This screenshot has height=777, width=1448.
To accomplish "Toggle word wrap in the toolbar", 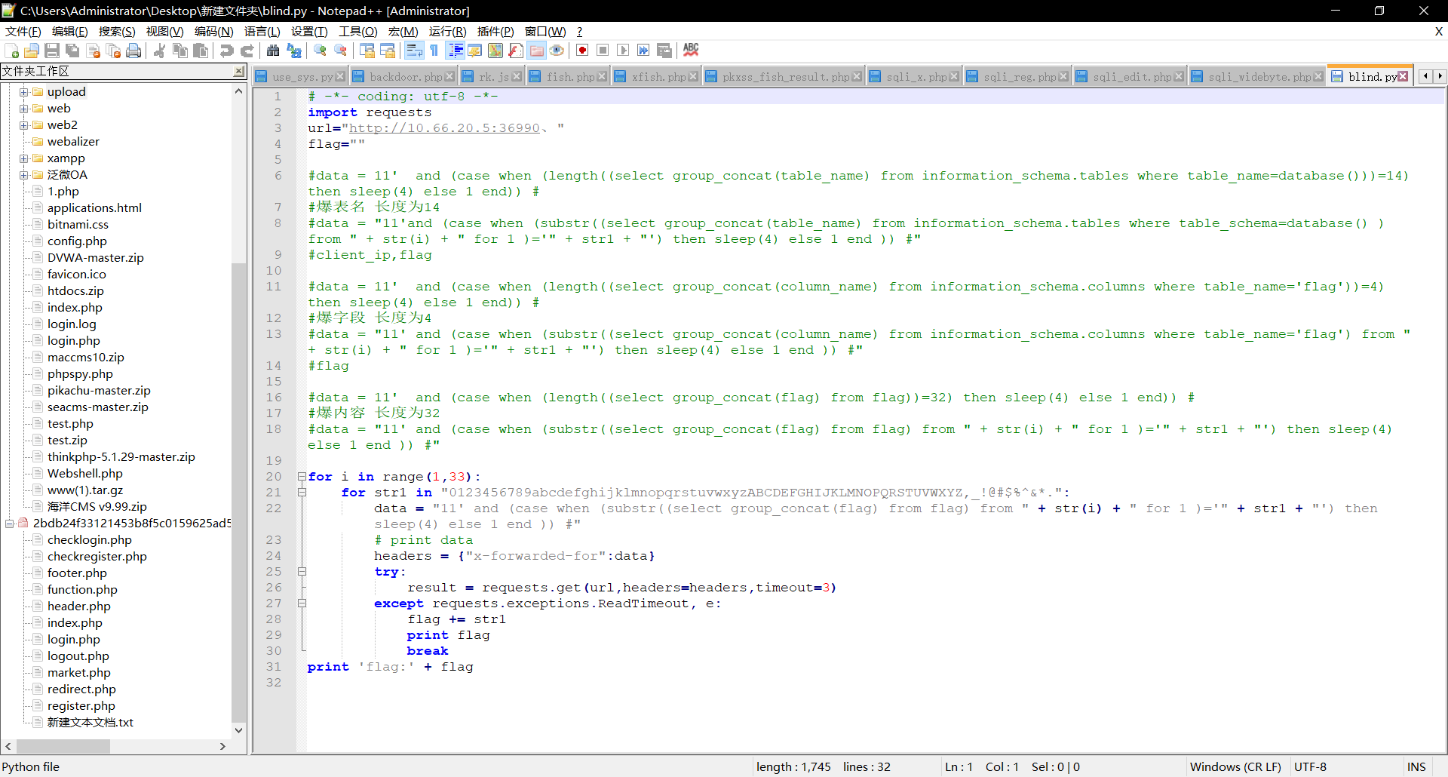I will 414,51.
